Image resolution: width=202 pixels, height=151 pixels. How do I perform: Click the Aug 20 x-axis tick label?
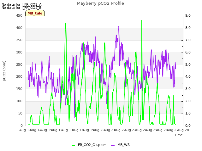click(x=99, y=130)
